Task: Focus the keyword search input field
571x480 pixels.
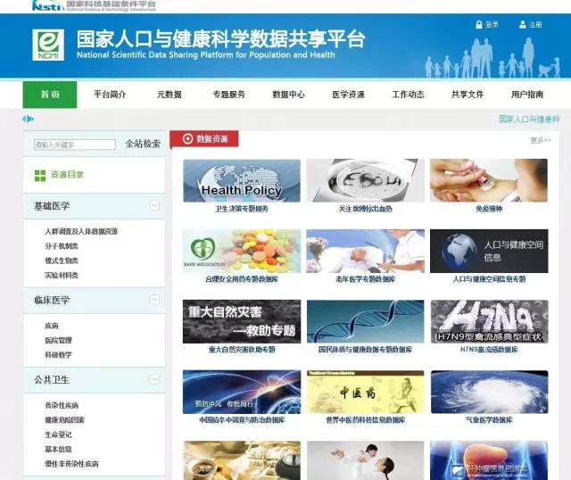Action: (74, 145)
